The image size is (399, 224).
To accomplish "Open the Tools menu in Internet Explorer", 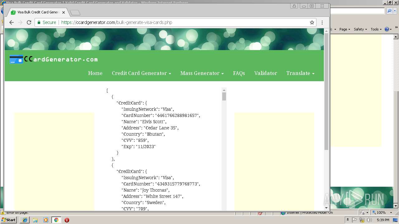I will coord(376,29).
